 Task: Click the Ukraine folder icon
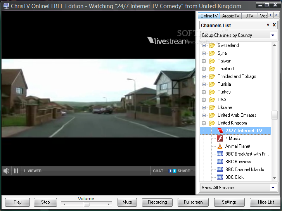[212, 107]
